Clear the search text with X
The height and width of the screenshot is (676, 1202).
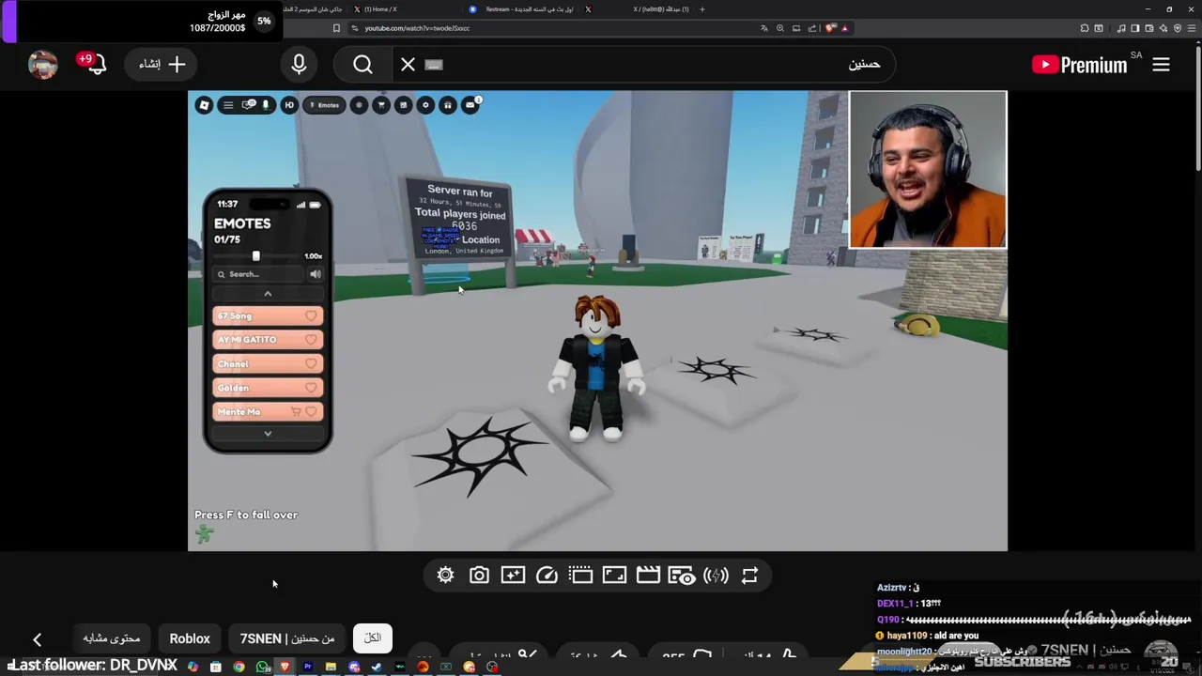(408, 65)
